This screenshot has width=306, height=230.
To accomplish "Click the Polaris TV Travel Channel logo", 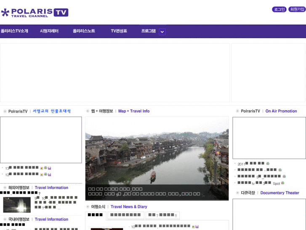I will tap(35, 13).
